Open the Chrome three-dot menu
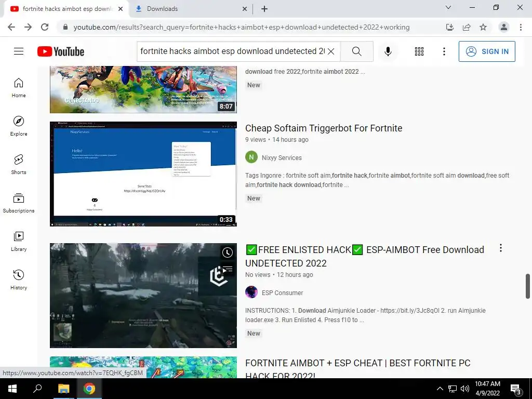This screenshot has width=532, height=399. 521,27
